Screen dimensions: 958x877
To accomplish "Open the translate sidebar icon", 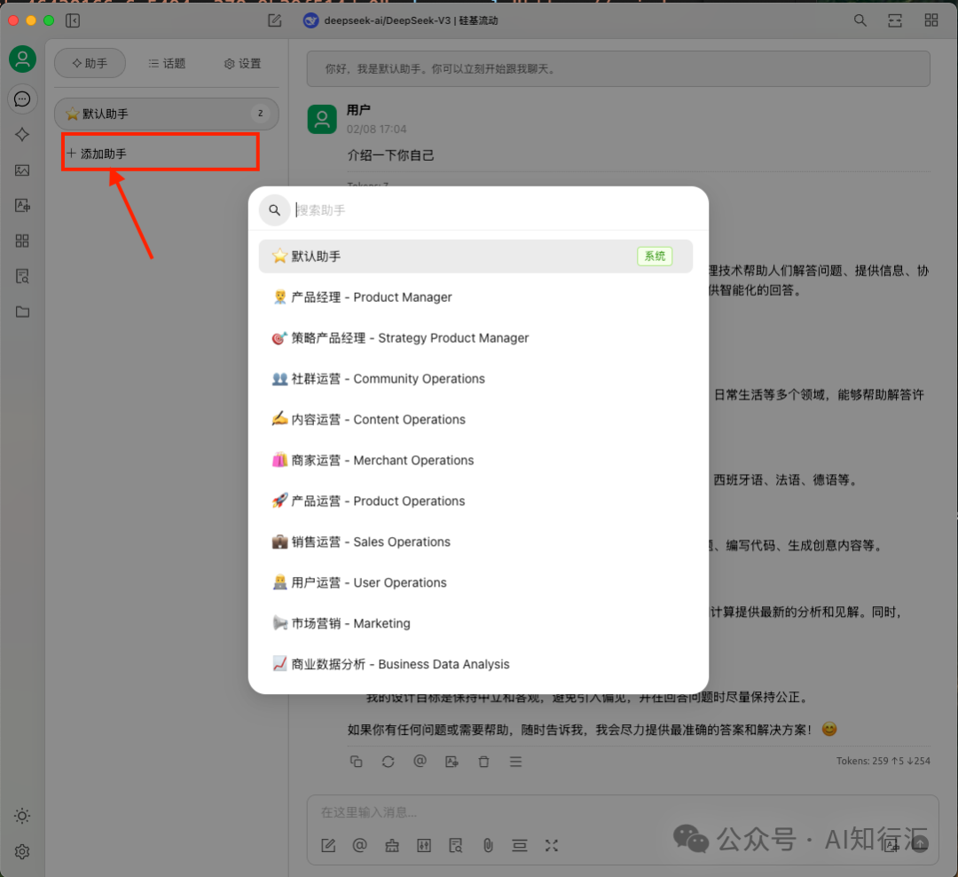I will pos(22,205).
